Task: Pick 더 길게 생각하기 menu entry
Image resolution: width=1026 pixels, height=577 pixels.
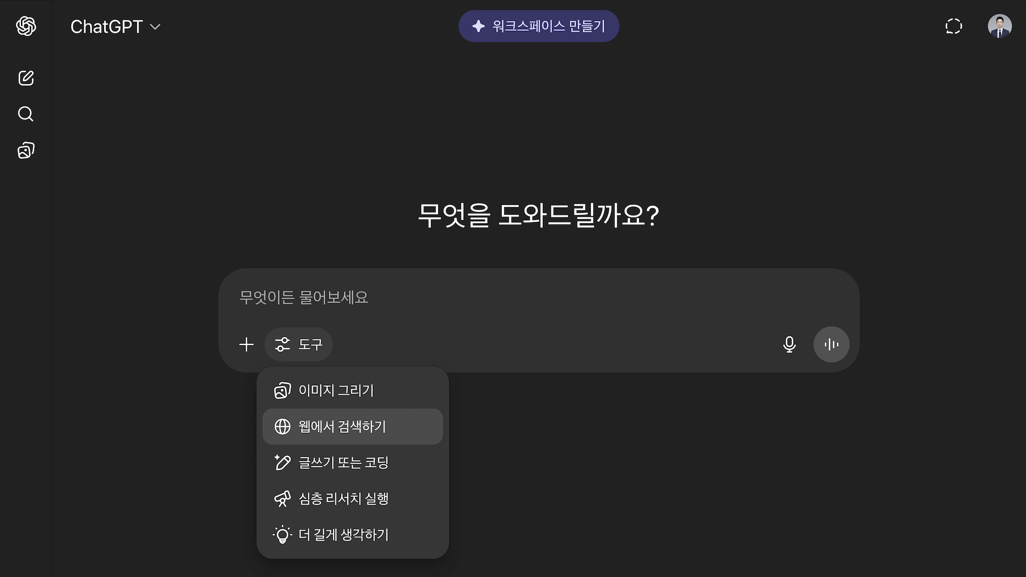Action: click(345, 534)
